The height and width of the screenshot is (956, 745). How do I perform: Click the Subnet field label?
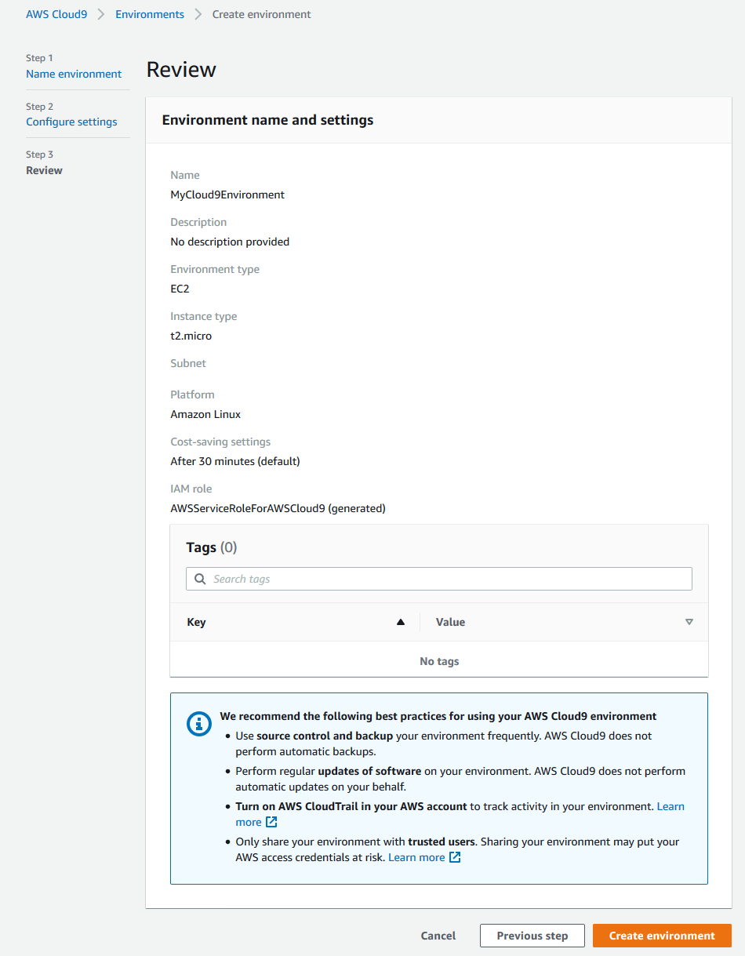tap(188, 363)
